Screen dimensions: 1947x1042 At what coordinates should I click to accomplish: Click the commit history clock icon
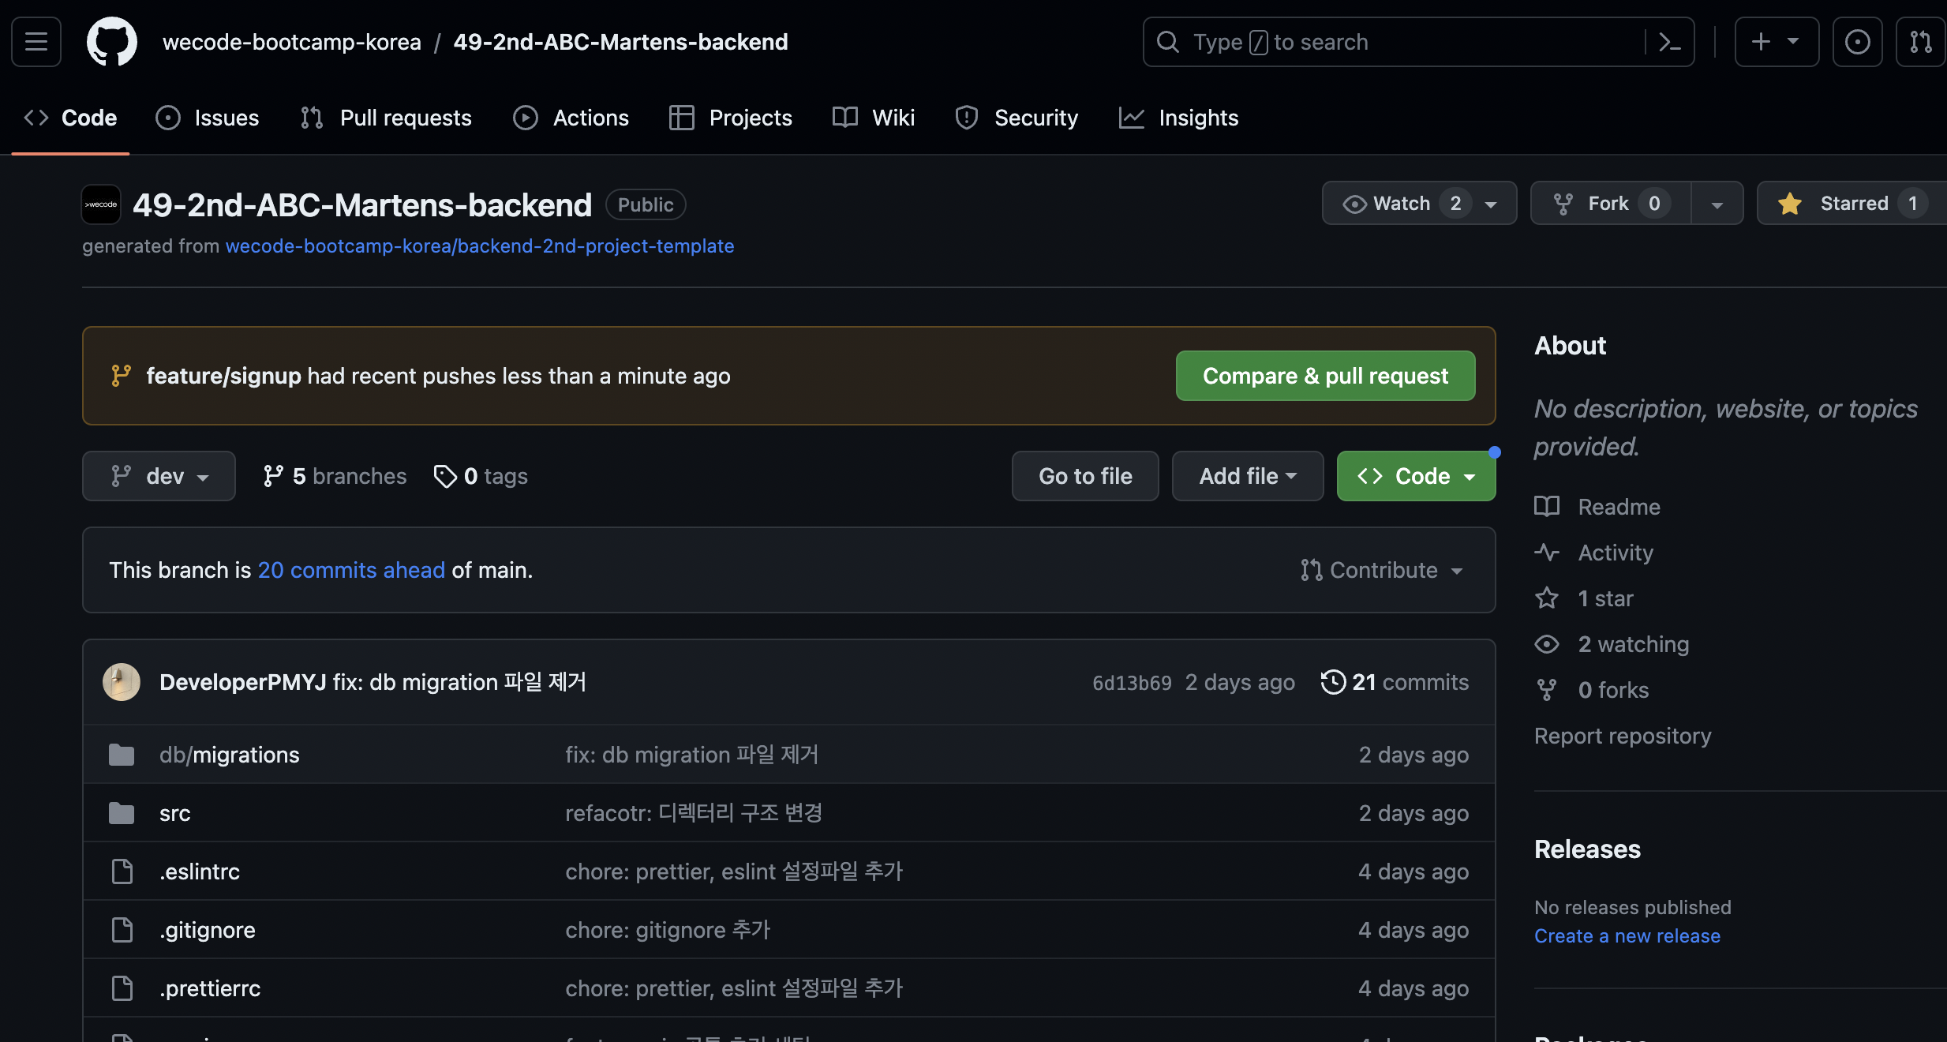coord(1333,682)
